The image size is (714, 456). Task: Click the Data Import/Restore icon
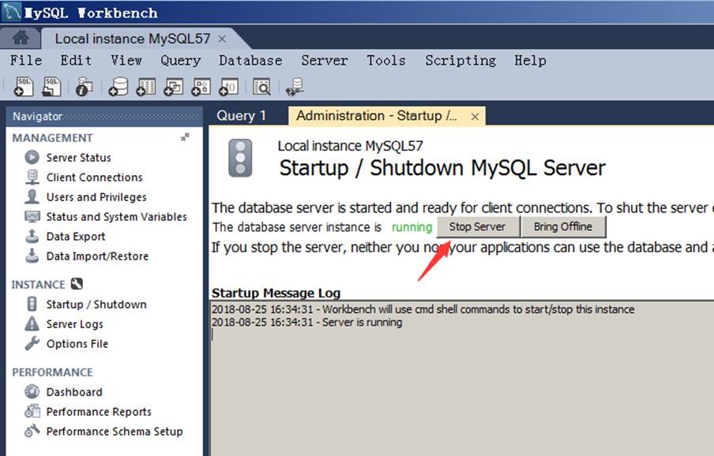32,256
